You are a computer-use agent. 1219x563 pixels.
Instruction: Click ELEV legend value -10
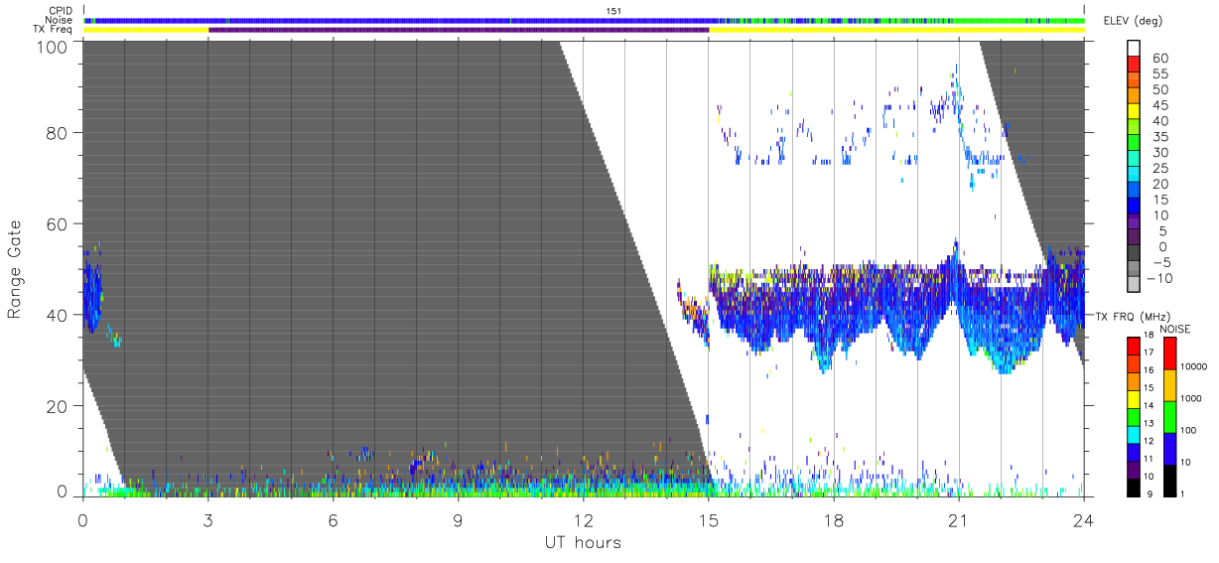pos(1158,278)
